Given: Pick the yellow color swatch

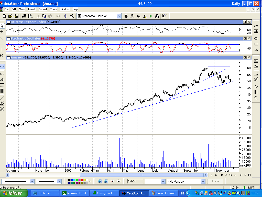Looking at the screenshot, I should click(84, 180).
